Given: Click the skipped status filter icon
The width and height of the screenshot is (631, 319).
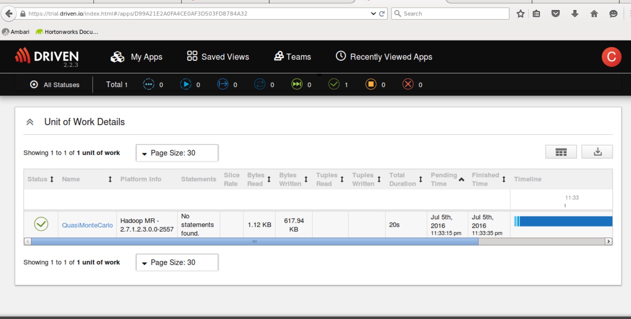Looking at the screenshot, I should click(x=297, y=84).
